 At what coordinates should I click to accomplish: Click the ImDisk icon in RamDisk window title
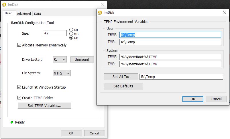[4, 5]
